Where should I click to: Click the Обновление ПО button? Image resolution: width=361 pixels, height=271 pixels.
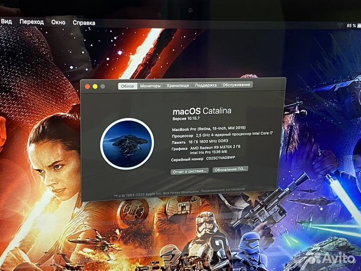tap(230, 170)
